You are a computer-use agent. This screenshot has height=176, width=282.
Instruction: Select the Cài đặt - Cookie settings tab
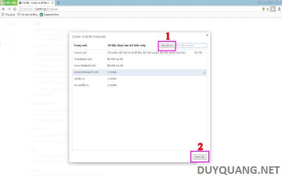tap(37, 3)
